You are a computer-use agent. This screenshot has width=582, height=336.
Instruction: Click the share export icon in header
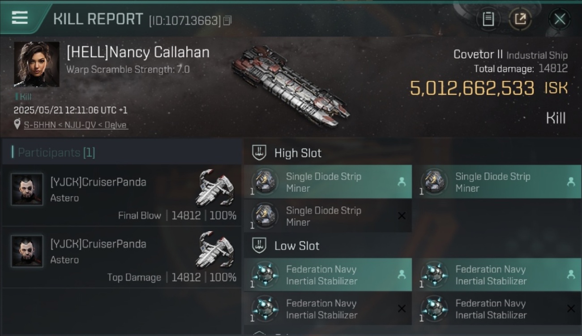coord(520,19)
